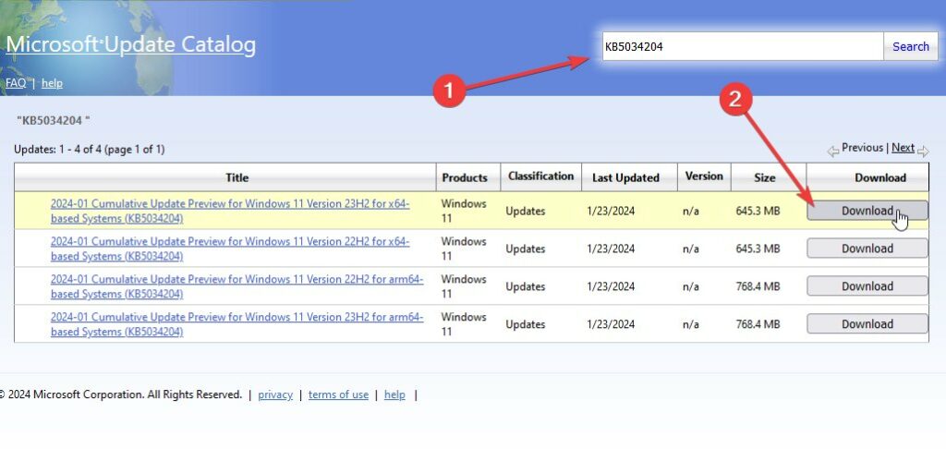Viewport: 946px width, 449px height.
Task: Open the terms of use link
Action: click(338, 394)
